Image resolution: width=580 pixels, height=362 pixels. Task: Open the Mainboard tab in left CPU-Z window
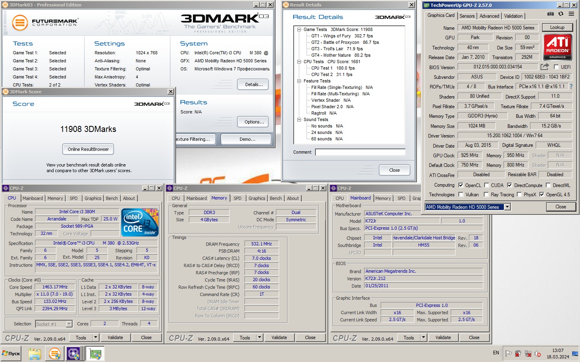point(33,198)
